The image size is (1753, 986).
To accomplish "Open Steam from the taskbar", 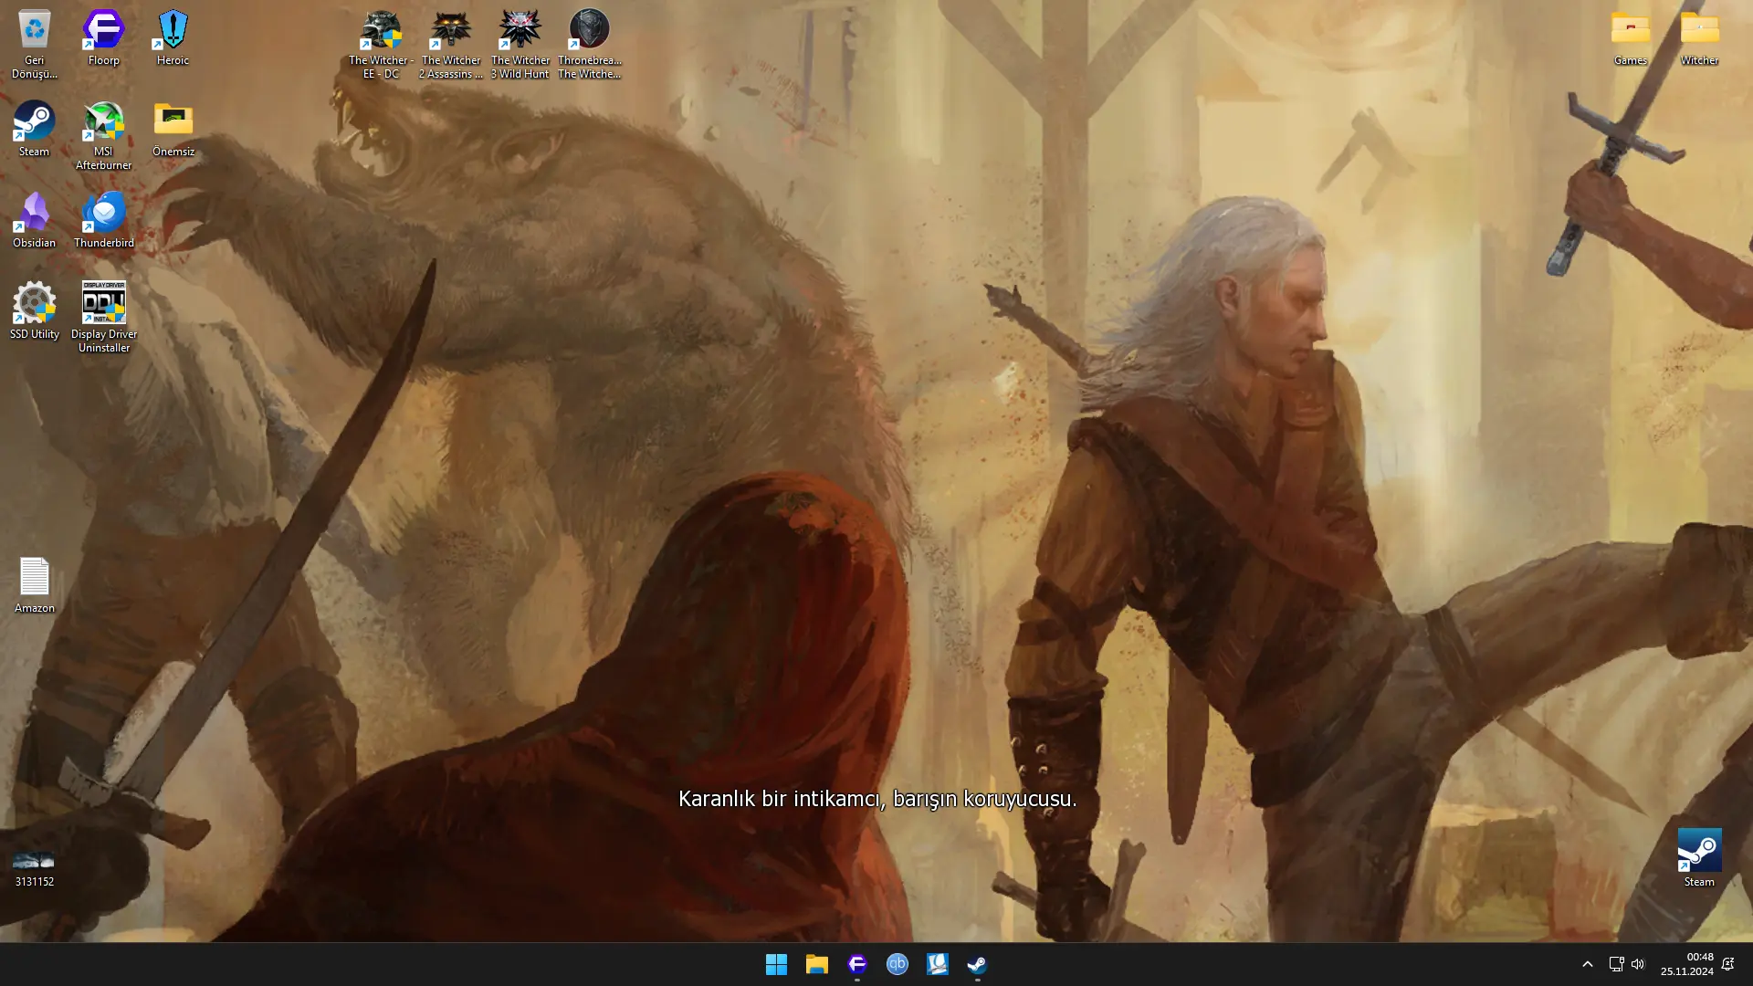I will pos(977,964).
